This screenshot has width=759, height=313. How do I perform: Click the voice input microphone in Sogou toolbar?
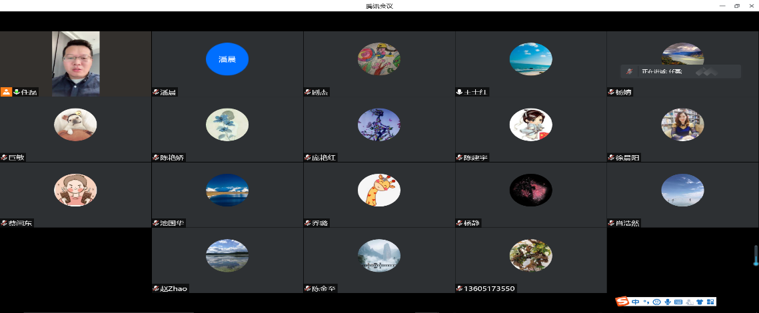667,302
